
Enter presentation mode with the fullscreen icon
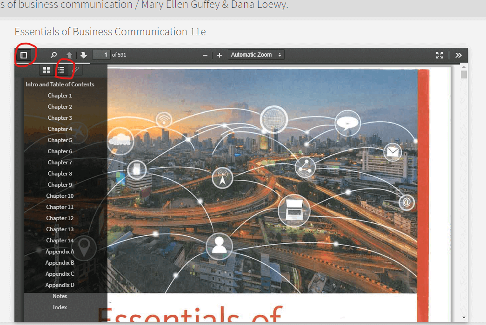pyautogui.click(x=439, y=55)
